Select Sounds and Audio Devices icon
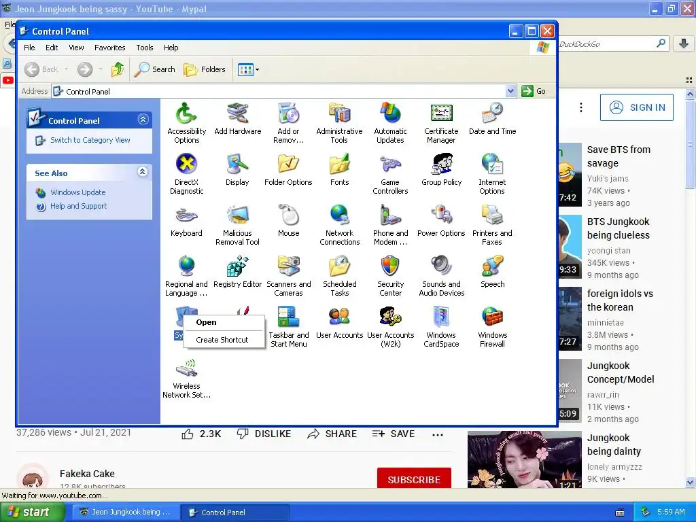This screenshot has width=696, height=522. pyautogui.click(x=441, y=277)
